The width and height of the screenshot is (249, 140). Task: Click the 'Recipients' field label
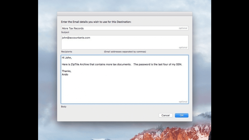[x=66, y=52]
